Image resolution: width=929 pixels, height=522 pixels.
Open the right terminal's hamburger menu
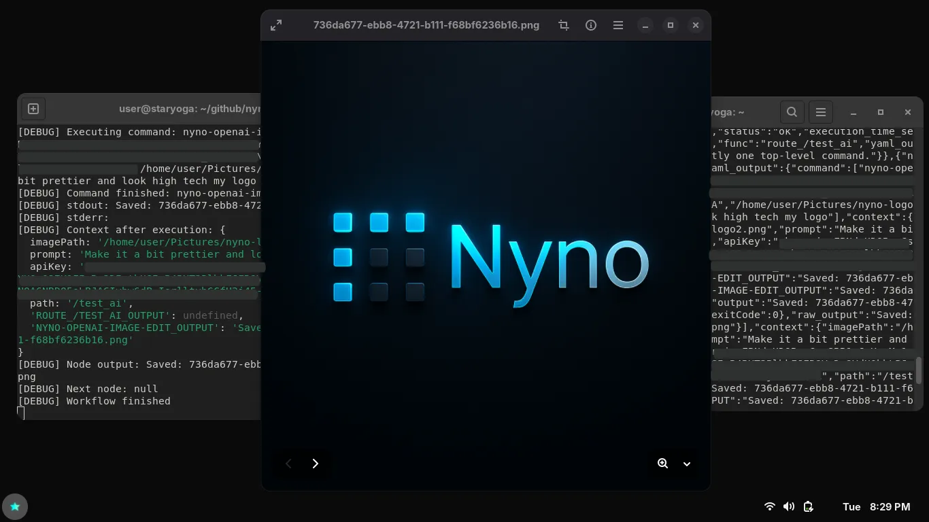click(x=820, y=112)
